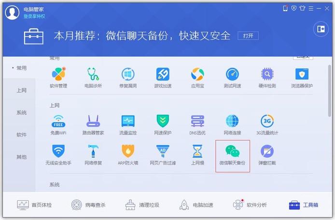Select the 微信聊天备份 WeChat backup tool
Image resolution: width=335 pixels, height=220 pixels.
[233, 156]
